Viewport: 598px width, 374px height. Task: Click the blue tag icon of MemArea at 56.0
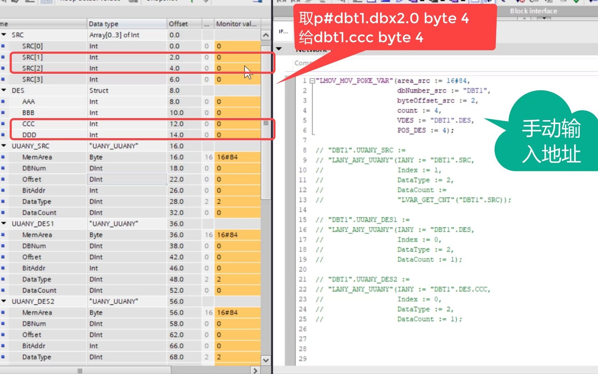(3, 312)
